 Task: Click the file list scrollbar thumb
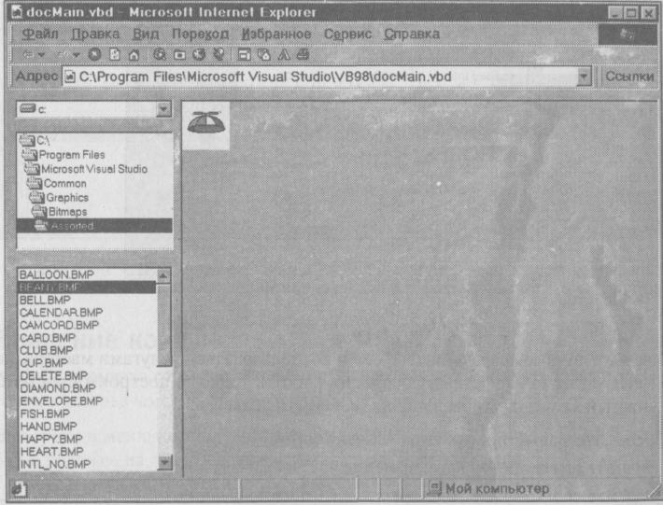pos(163,325)
